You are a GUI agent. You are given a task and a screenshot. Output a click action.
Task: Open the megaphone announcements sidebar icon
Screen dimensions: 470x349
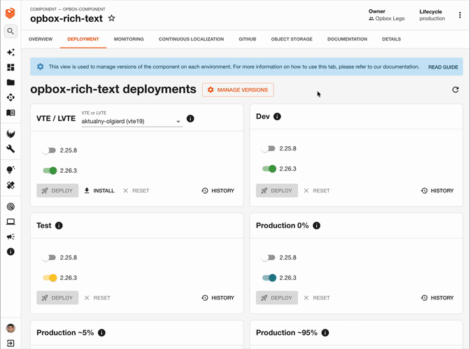(x=10, y=237)
